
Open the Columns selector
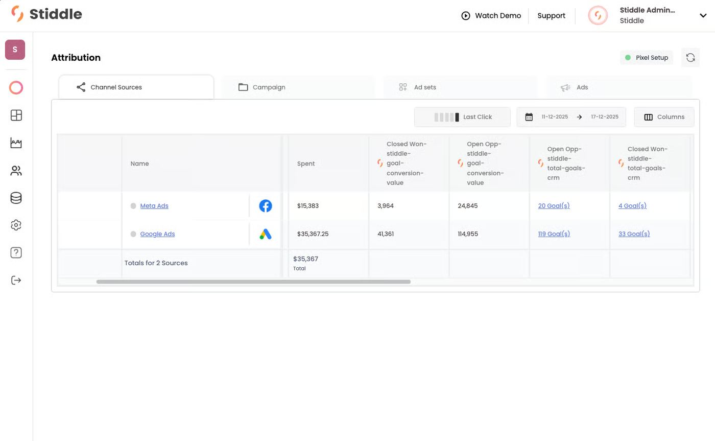[664, 117]
